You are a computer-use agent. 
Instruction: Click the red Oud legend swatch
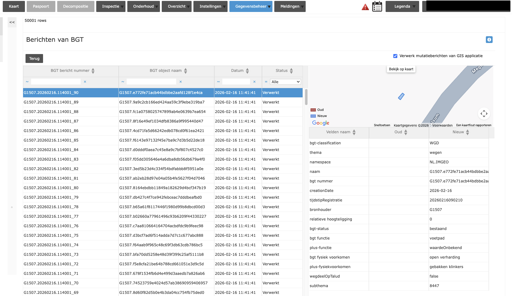pos(313,110)
